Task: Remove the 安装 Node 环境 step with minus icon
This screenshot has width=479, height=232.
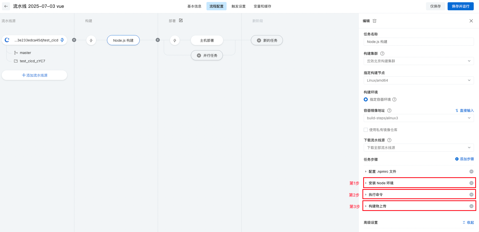Action: click(471, 183)
